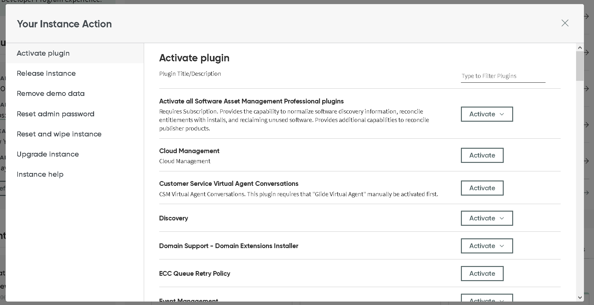Open the Instance help section
This screenshot has height=305, width=594.
pos(40,174)
